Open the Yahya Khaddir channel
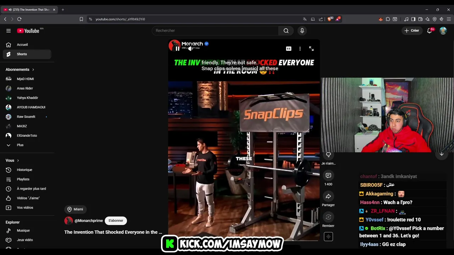This screenshot has height=255, width=454. (27, 98)
